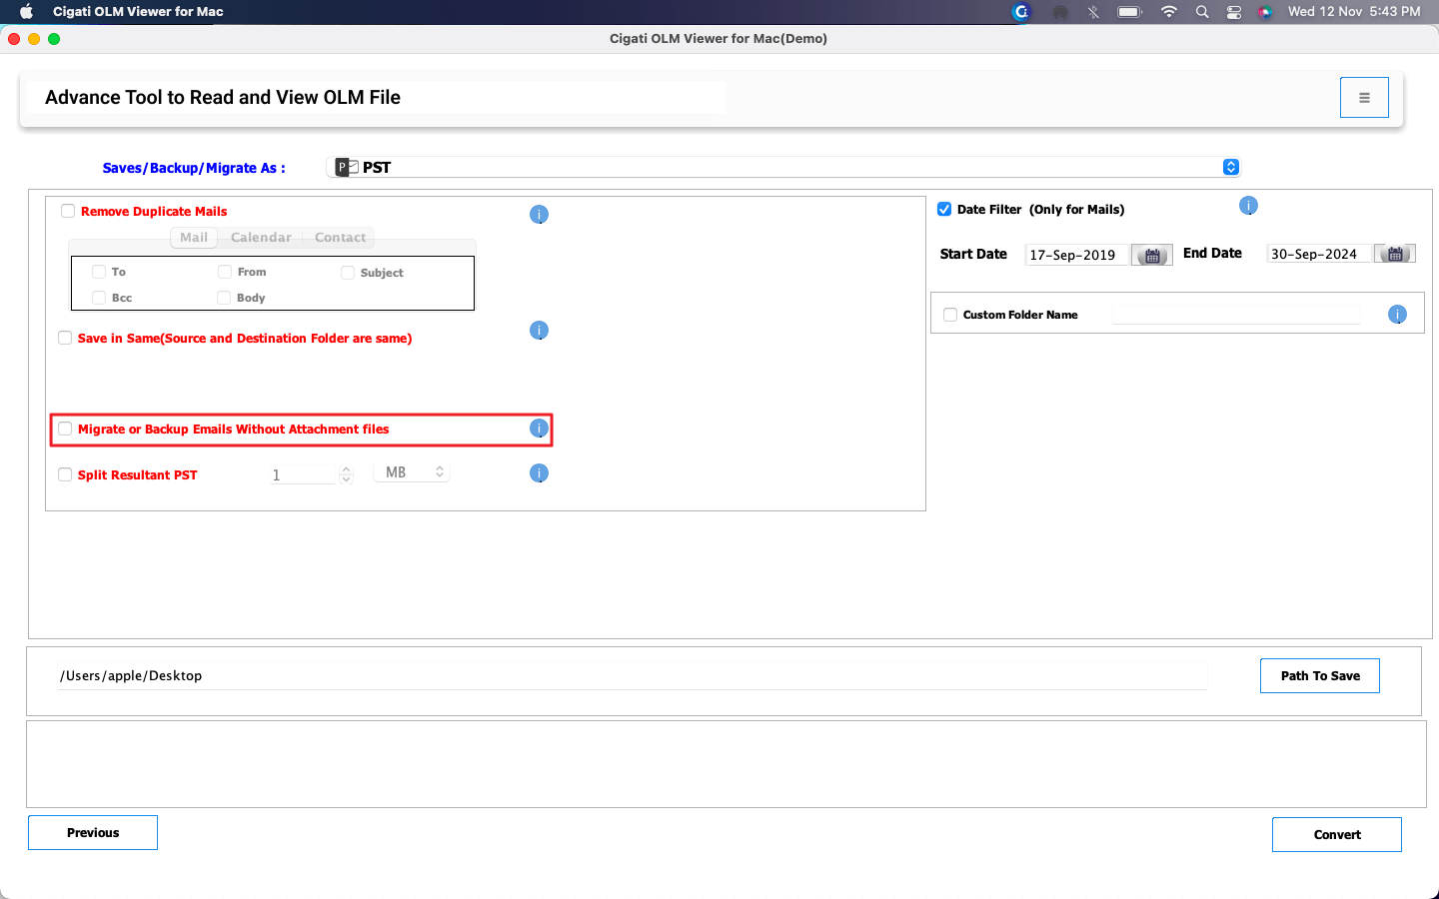Check the Save in Same folder option
Image resolution: width=1439 pixels, height=899 pixels.
pyautogui.click(x=65, y=338)
